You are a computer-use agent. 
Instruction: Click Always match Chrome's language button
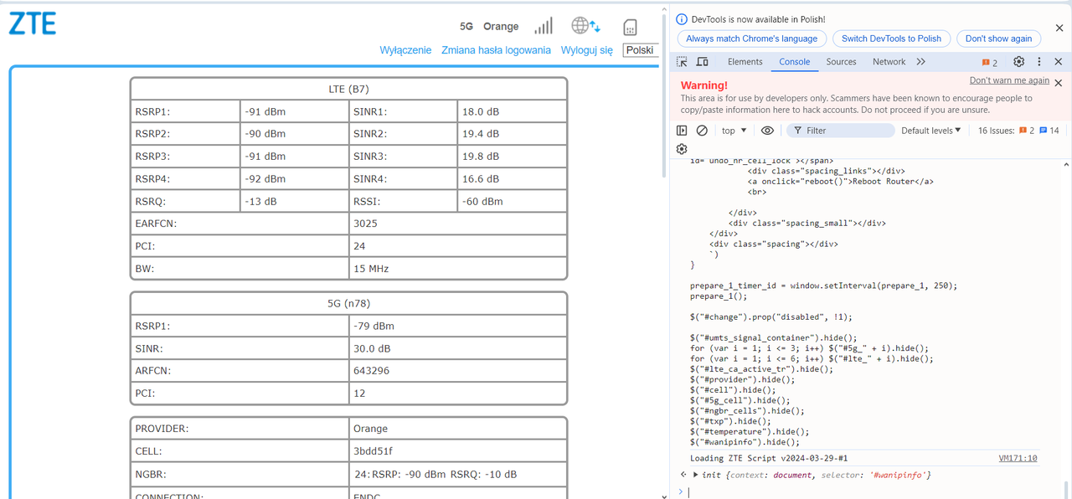[751, 39]
